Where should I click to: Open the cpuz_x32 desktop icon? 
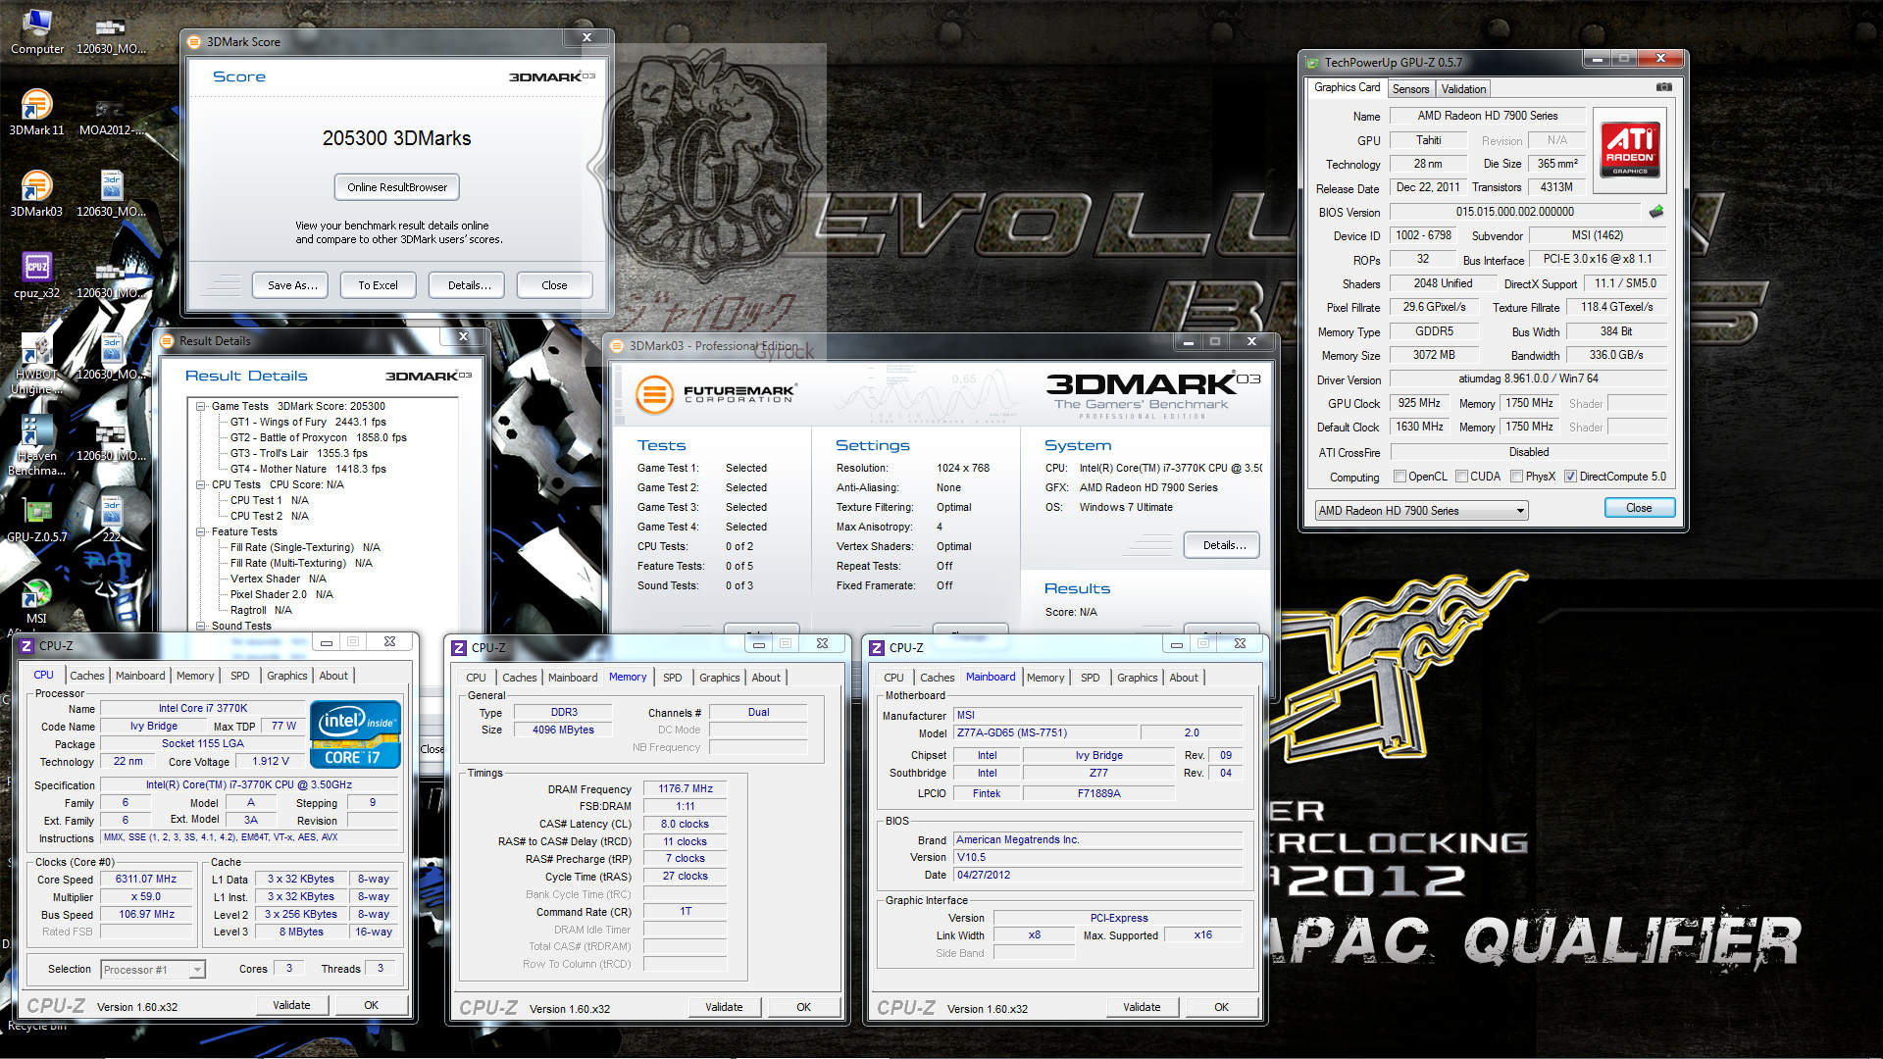(x=37, y=275)
